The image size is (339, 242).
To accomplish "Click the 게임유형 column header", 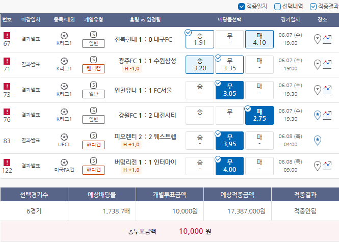I will (93, 20).
